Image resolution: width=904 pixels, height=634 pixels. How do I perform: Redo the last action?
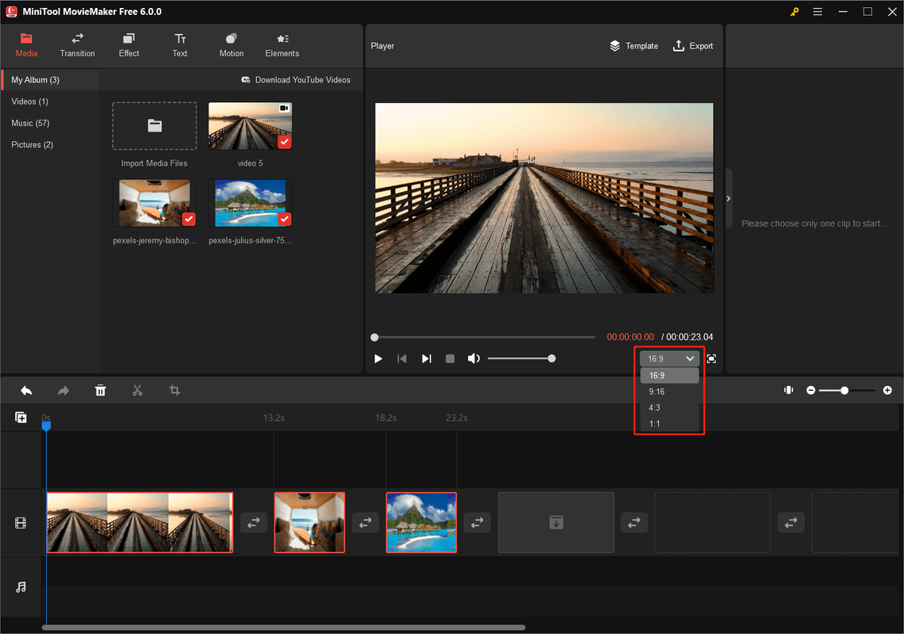point(63,391)
